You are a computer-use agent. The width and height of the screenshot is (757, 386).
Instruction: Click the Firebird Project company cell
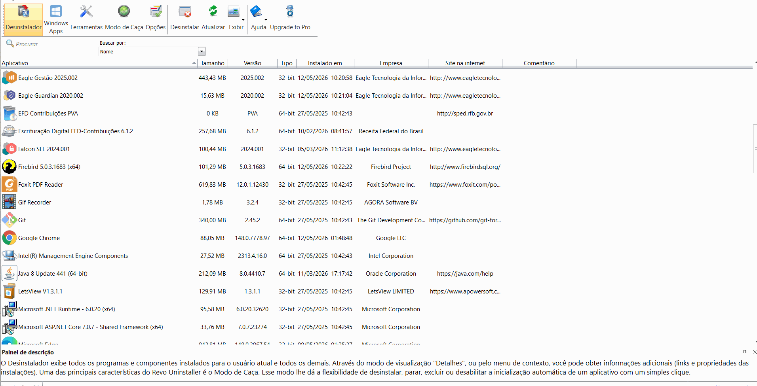point(391,167)
